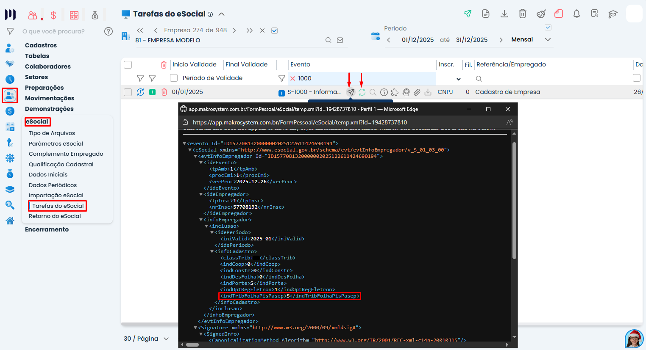The image size is (646, 350).
Task: Click the red dollar sign icon at top
Action: [53, 15]
